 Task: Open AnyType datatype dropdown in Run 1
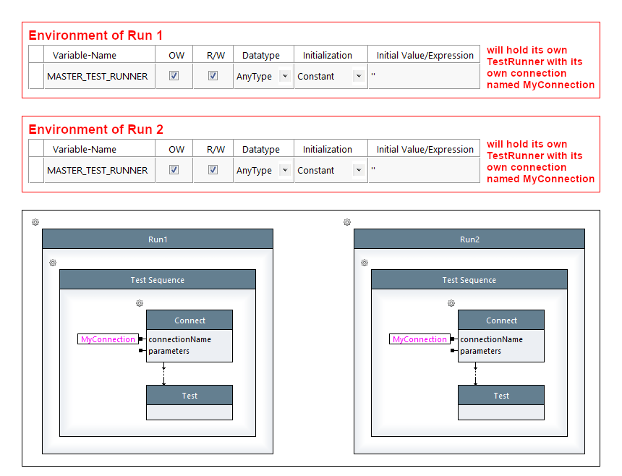pyautogui.click(x=284, y=76)
